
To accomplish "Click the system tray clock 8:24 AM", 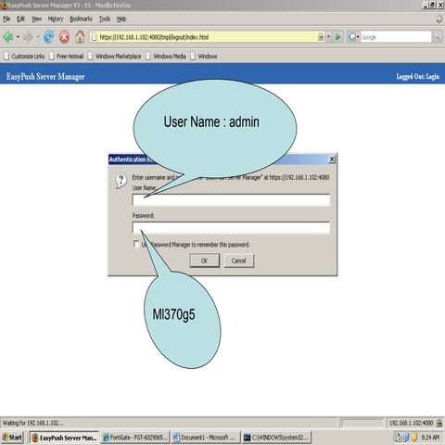I will [x=430, y=438].
